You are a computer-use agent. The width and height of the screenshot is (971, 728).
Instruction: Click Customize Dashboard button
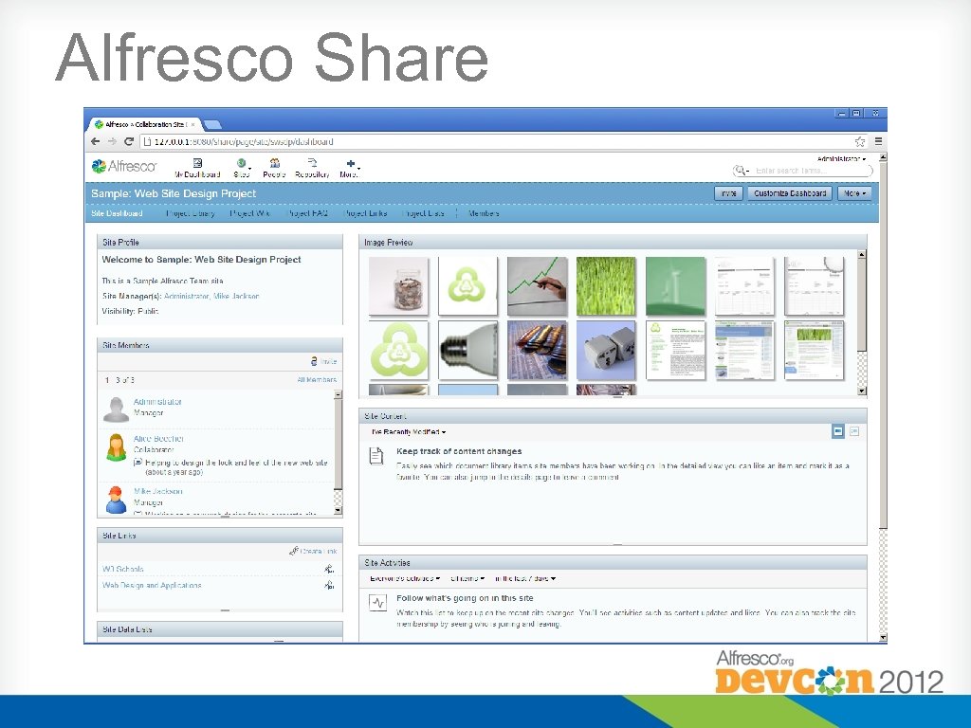pos(790,193)
